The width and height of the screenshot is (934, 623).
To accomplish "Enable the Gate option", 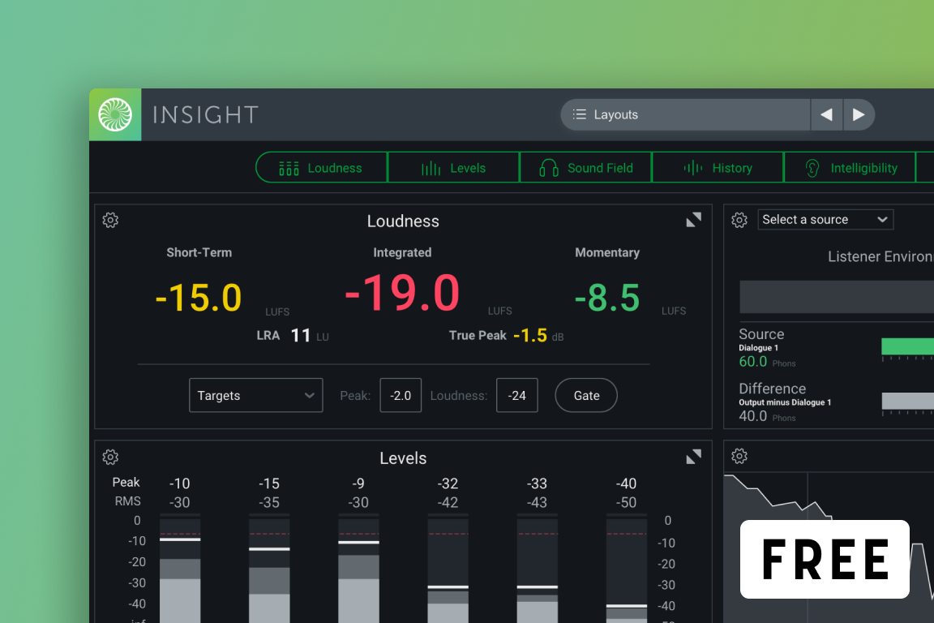I will coord(585,395).
